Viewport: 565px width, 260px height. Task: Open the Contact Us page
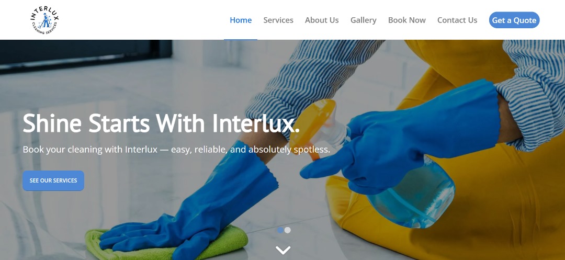coord(457,20)
